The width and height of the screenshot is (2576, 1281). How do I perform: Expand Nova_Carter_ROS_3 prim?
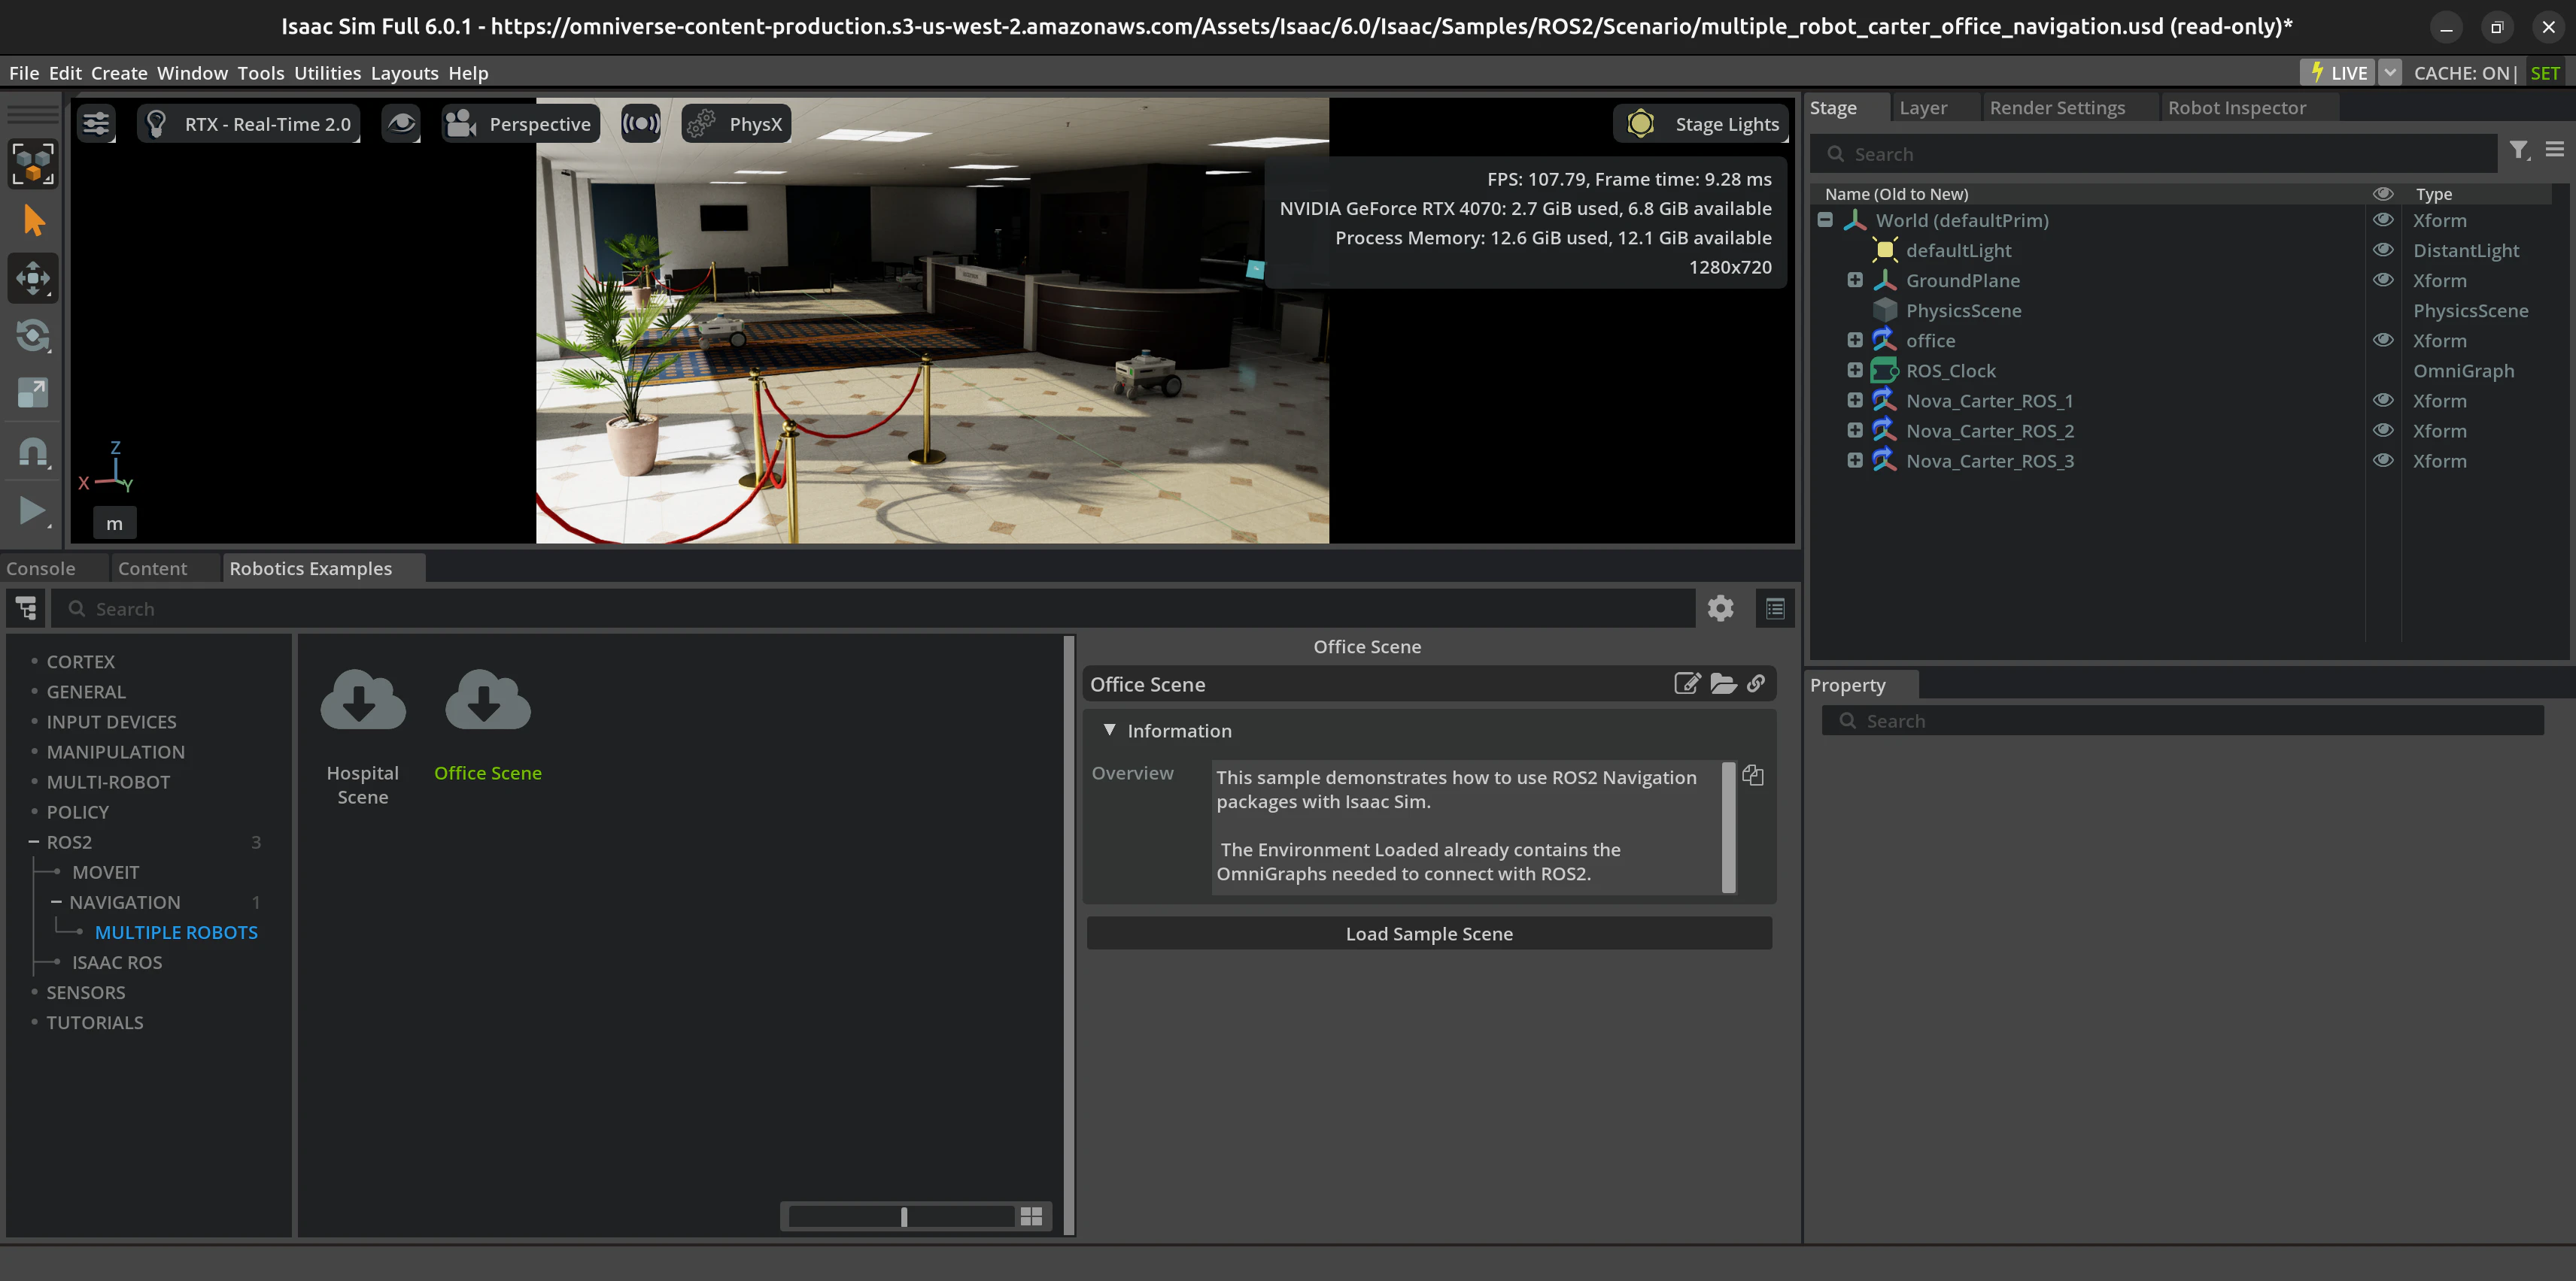click(x=1855, y=459)
